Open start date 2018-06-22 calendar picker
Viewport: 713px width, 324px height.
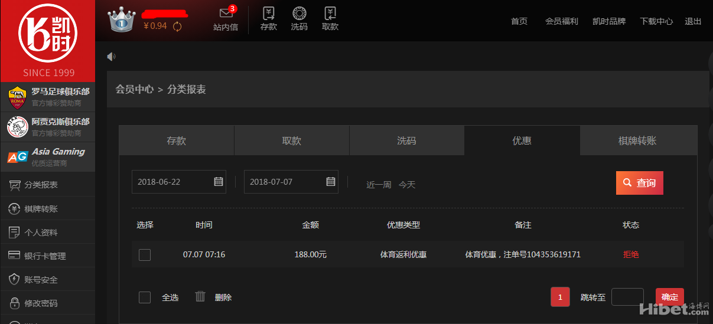[218, 182]
